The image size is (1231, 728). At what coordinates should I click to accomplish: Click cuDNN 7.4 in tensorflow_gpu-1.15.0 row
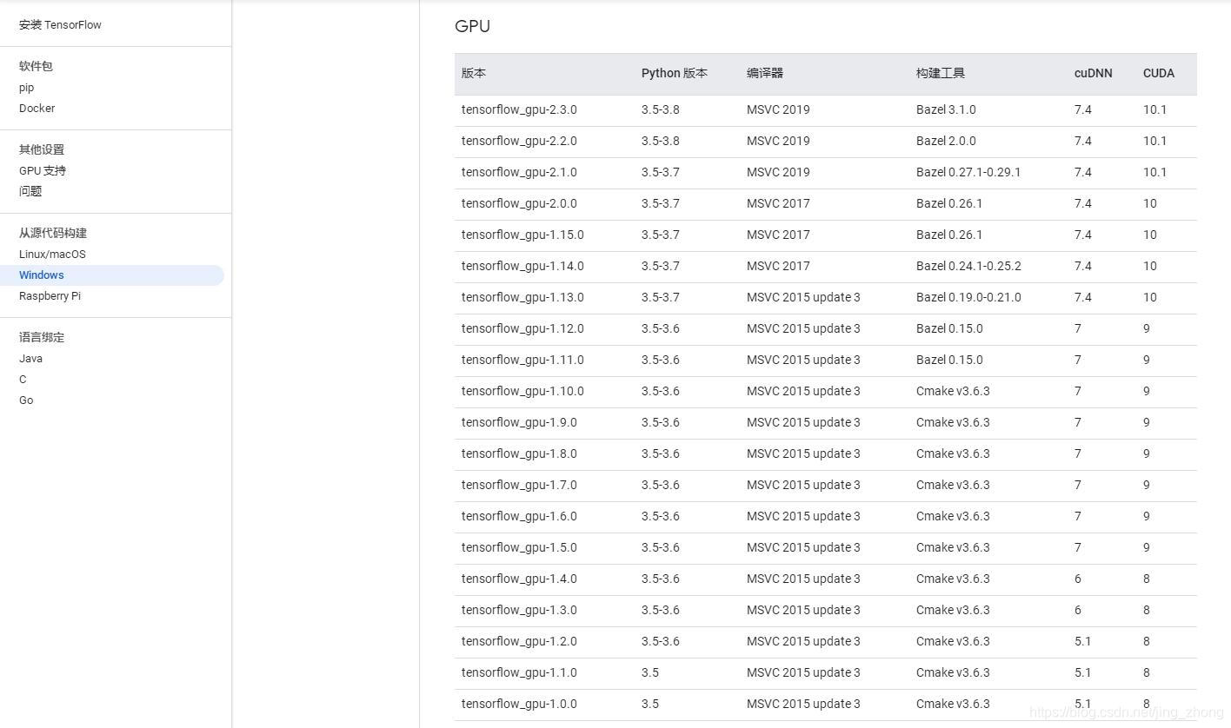coord(1083,235)
